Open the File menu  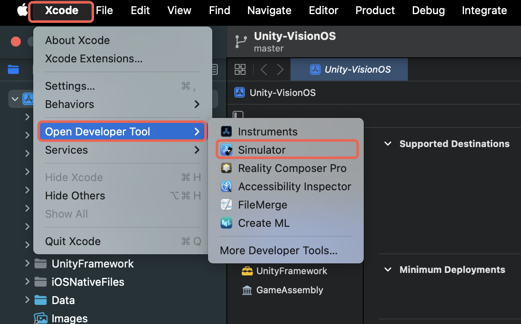point(104,10)
